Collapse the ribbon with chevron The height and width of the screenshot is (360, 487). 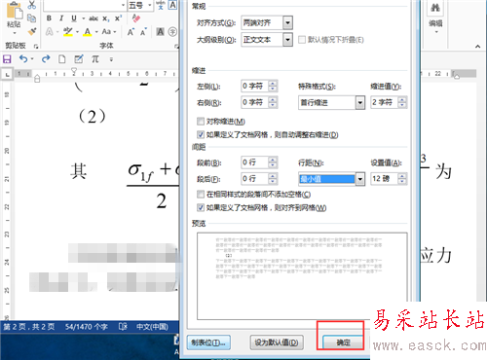(477, 47)
